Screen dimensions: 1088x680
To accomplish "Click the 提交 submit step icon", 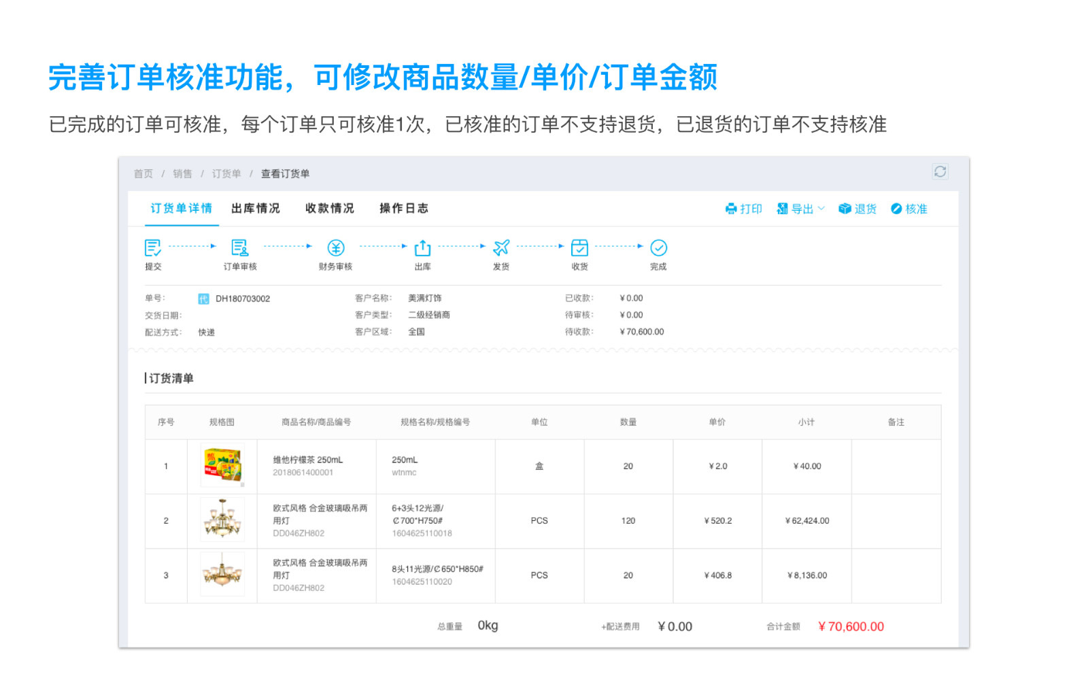I will pos(153,248).
